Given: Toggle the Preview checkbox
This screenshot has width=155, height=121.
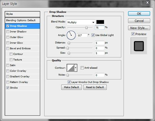Looking at the screenshot, I should pyautogui.click(x=133, y=34).
